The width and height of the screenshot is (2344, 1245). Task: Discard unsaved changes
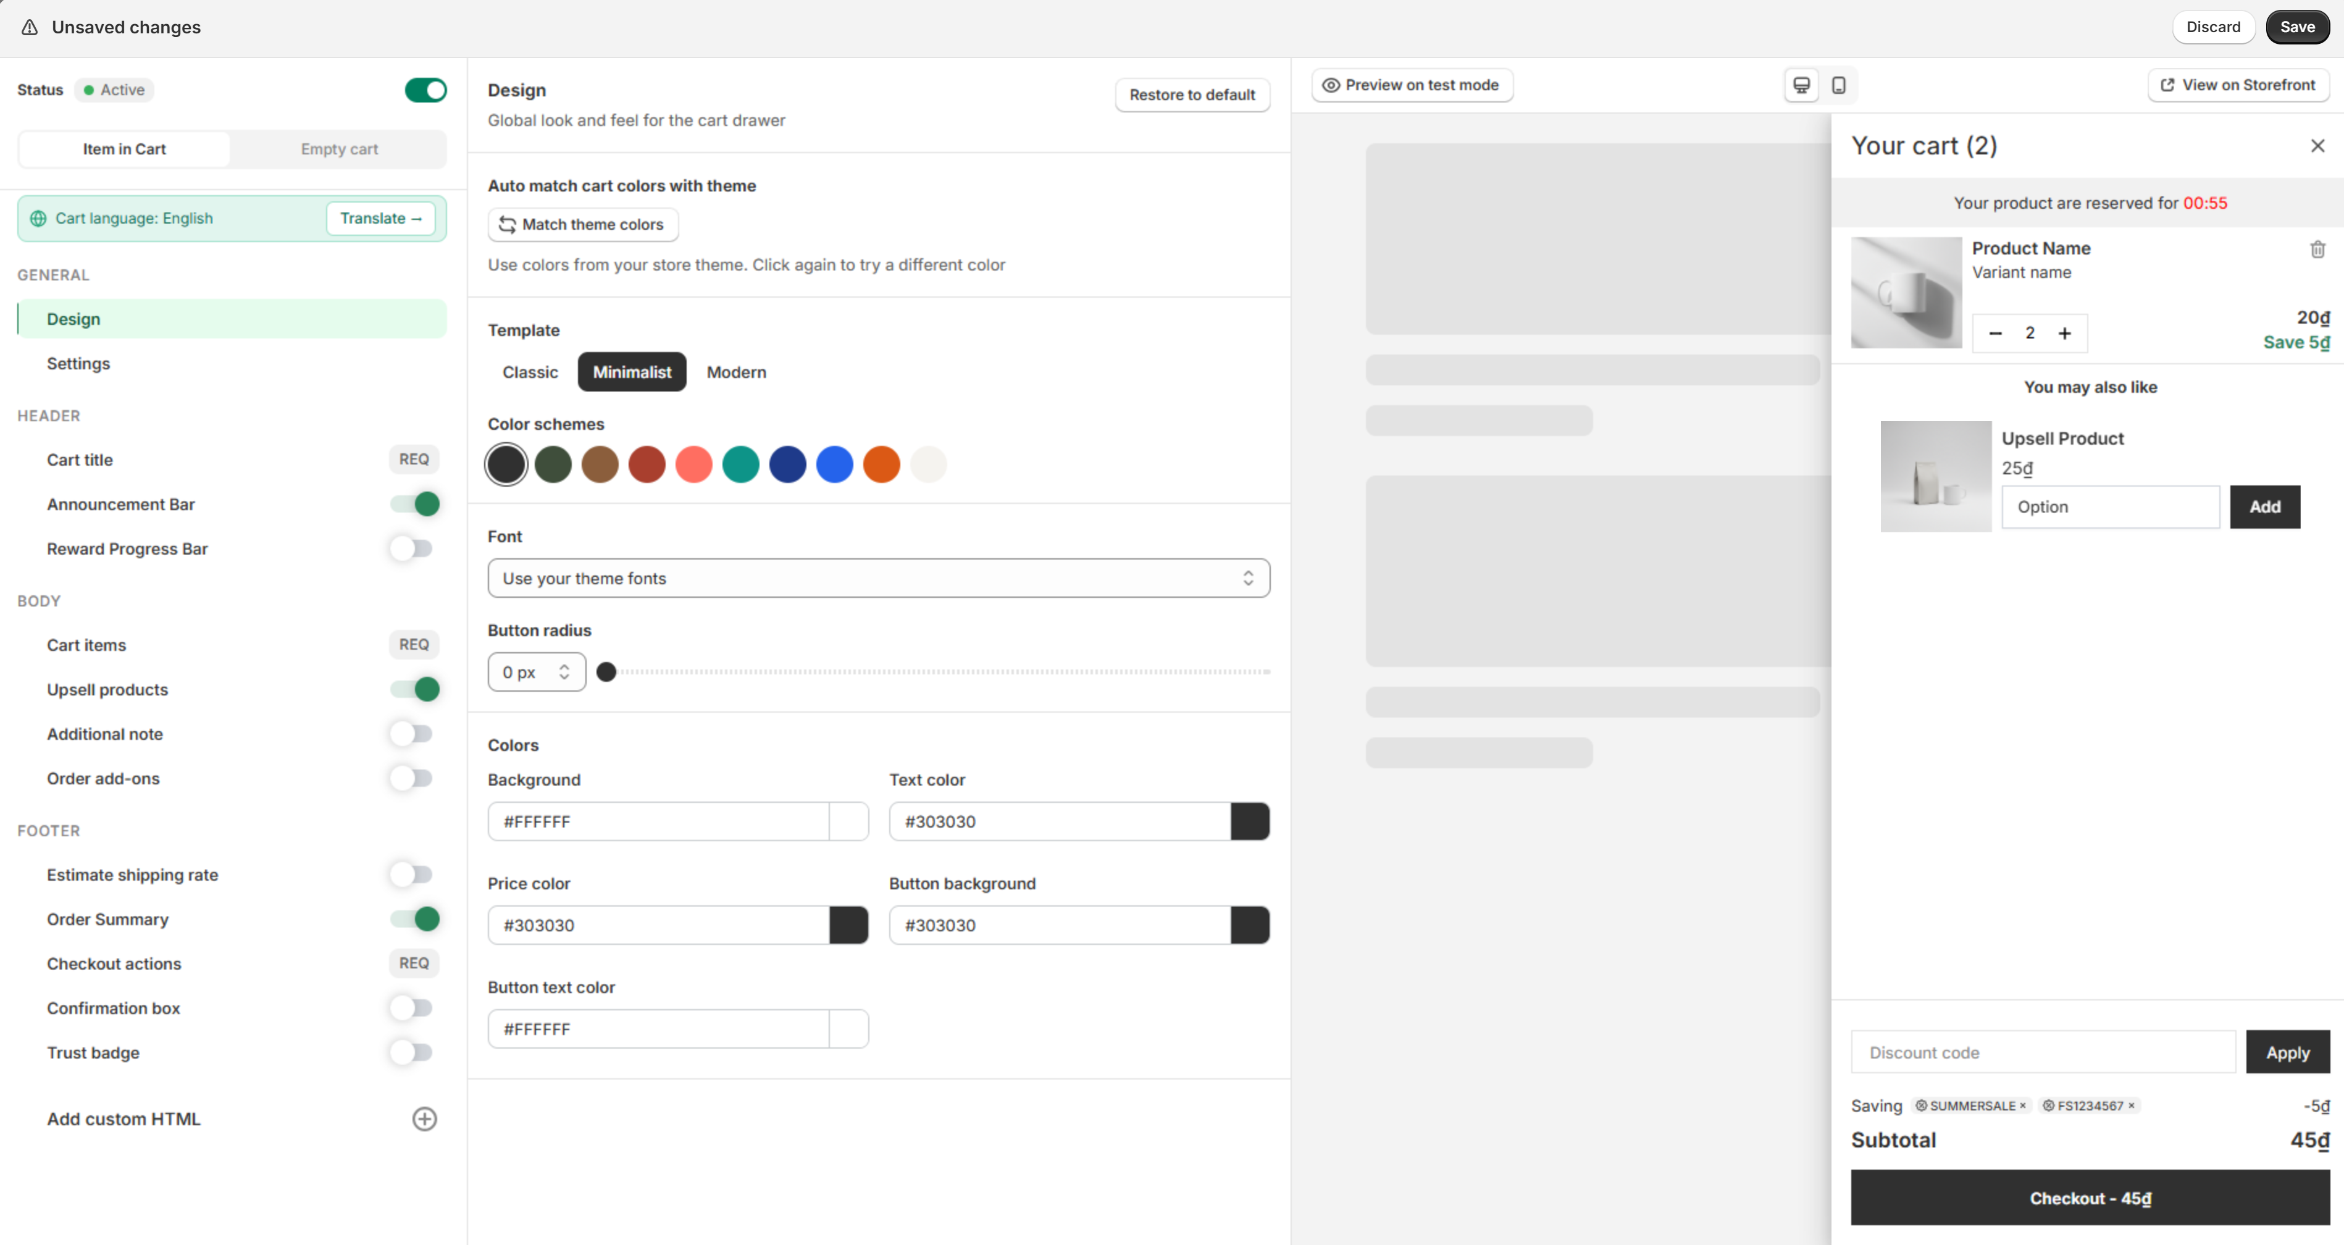tap(2213, 27)
